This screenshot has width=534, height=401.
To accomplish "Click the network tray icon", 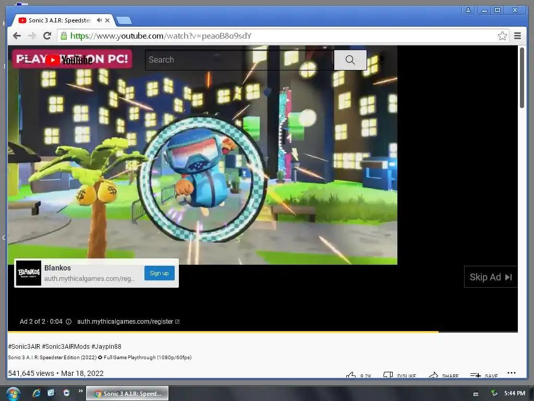I will click(494, 394).
